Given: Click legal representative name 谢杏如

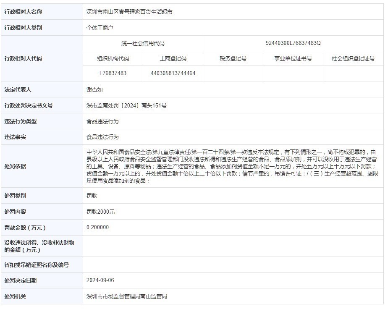Looking at the screenshot, I should (94, 90).
